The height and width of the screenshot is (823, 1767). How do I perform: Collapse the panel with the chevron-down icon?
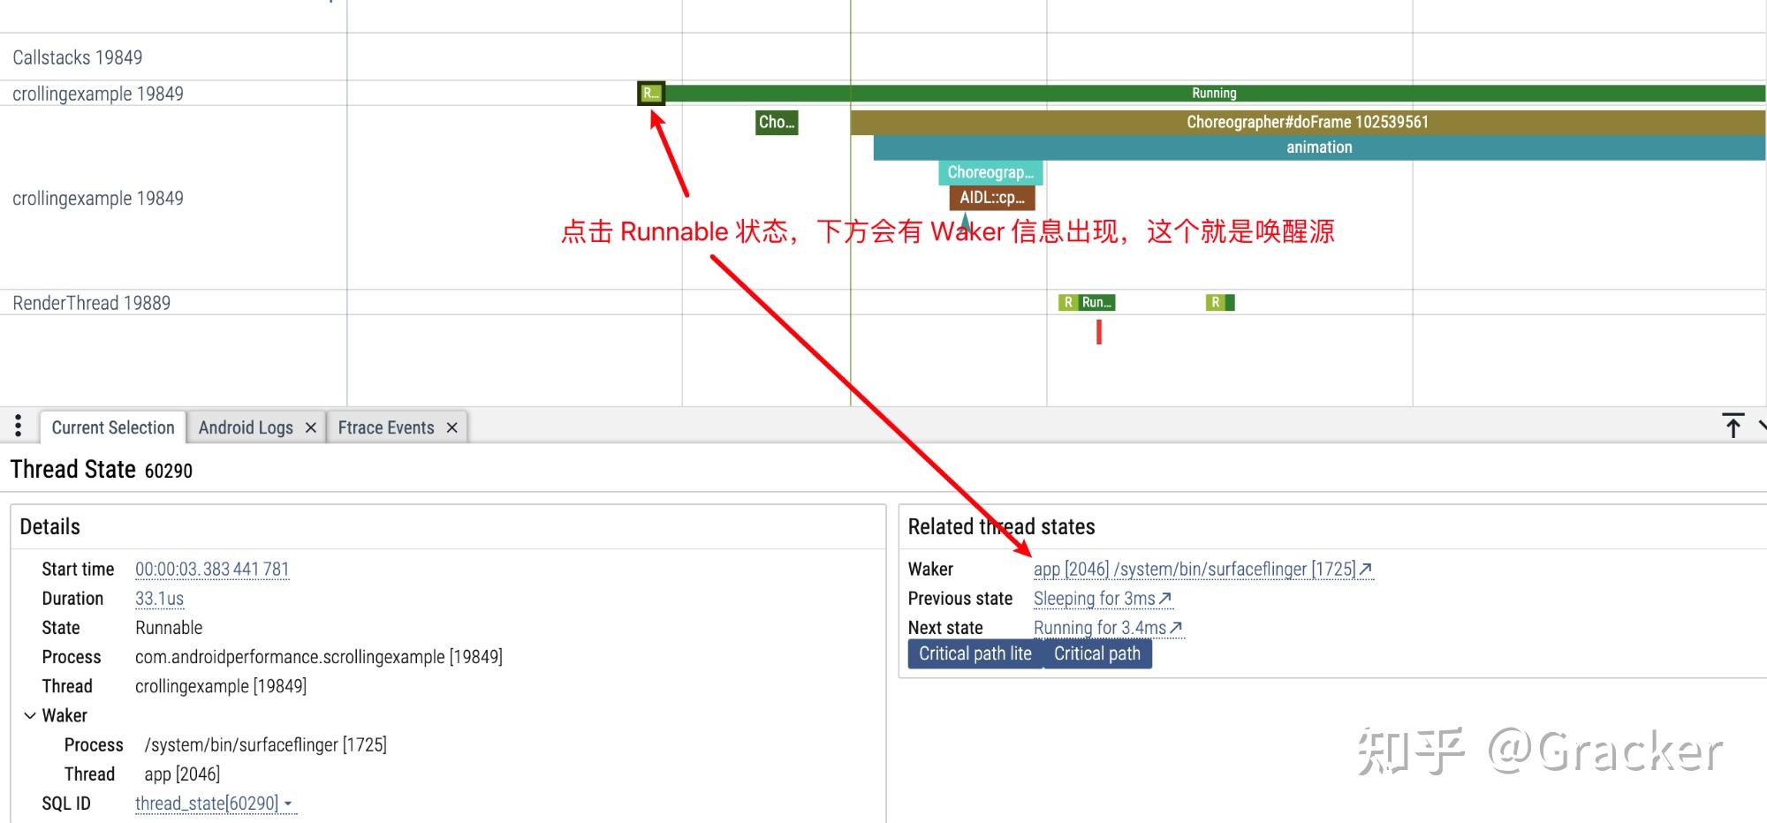pyautogui.click(x=1761, y=427)
